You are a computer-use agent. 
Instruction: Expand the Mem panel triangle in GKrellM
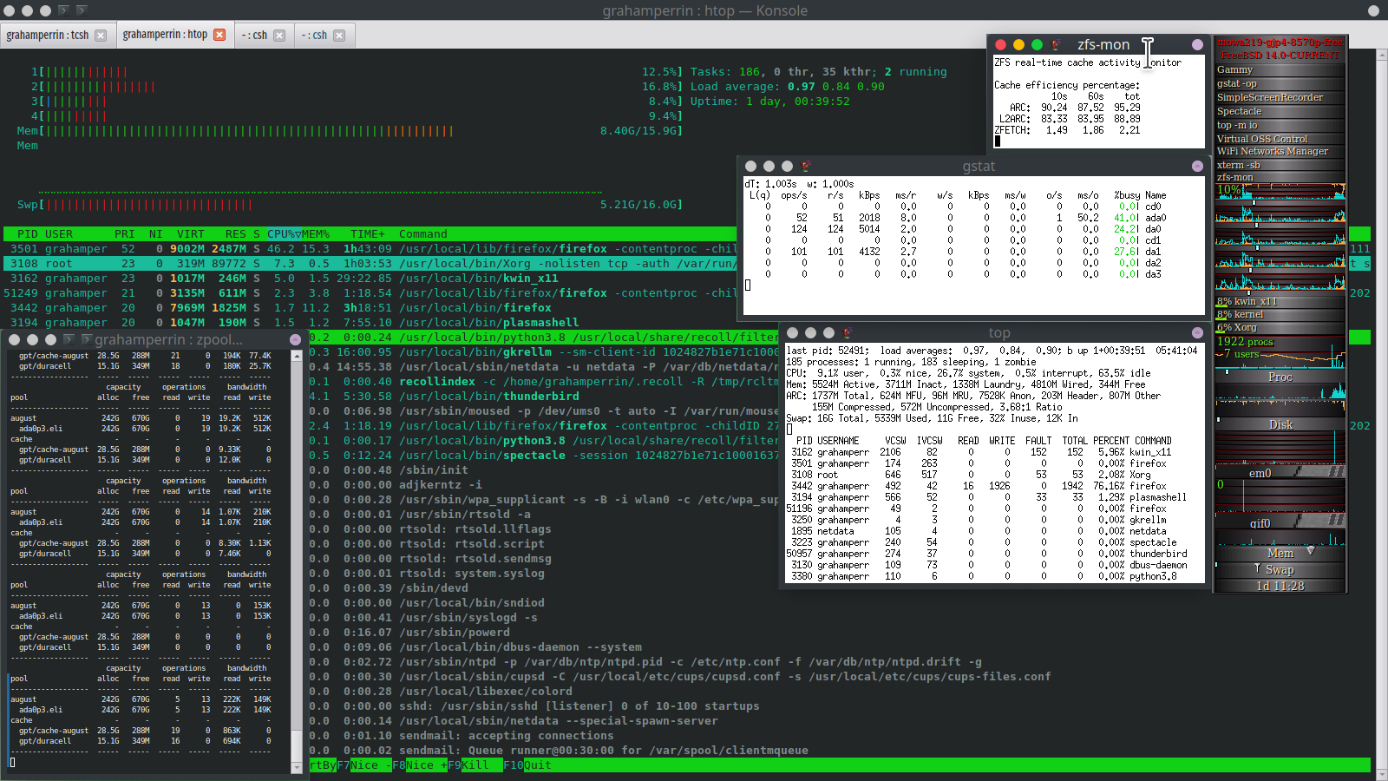point(1310,551)
